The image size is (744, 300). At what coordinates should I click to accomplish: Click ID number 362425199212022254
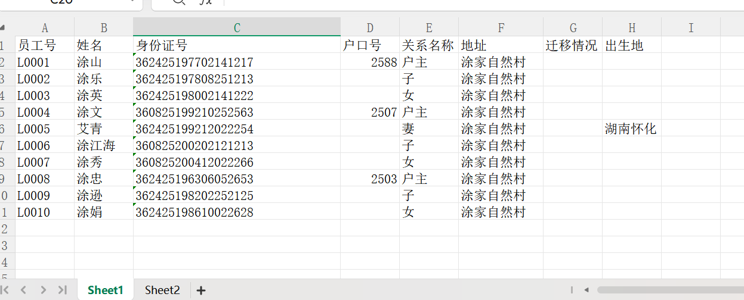tap(237, 129)
